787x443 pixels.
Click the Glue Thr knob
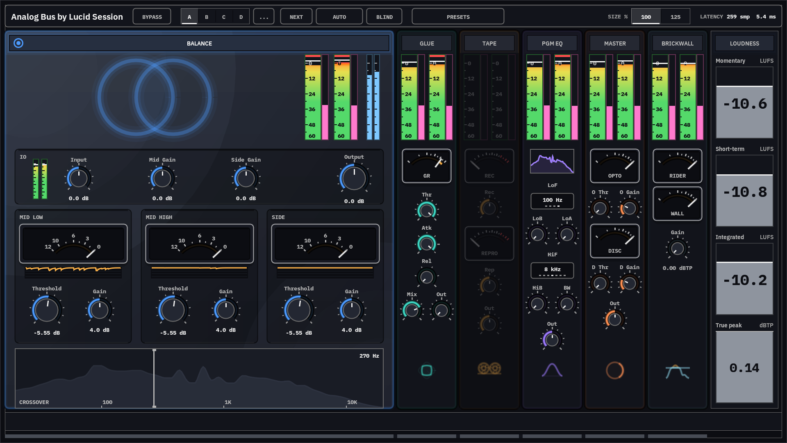point(427,210)
